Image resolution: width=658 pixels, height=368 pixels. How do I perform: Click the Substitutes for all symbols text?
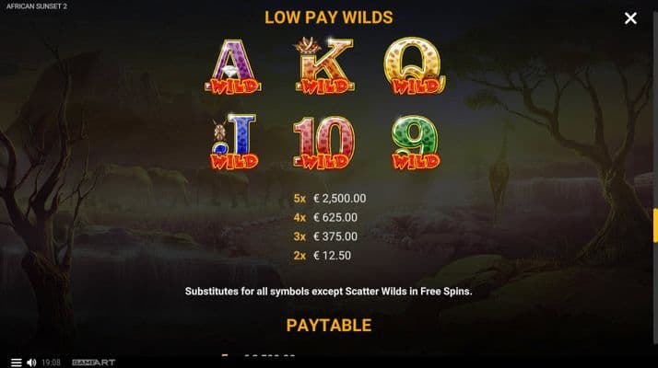pyautogui.click(x=329, y=291)
